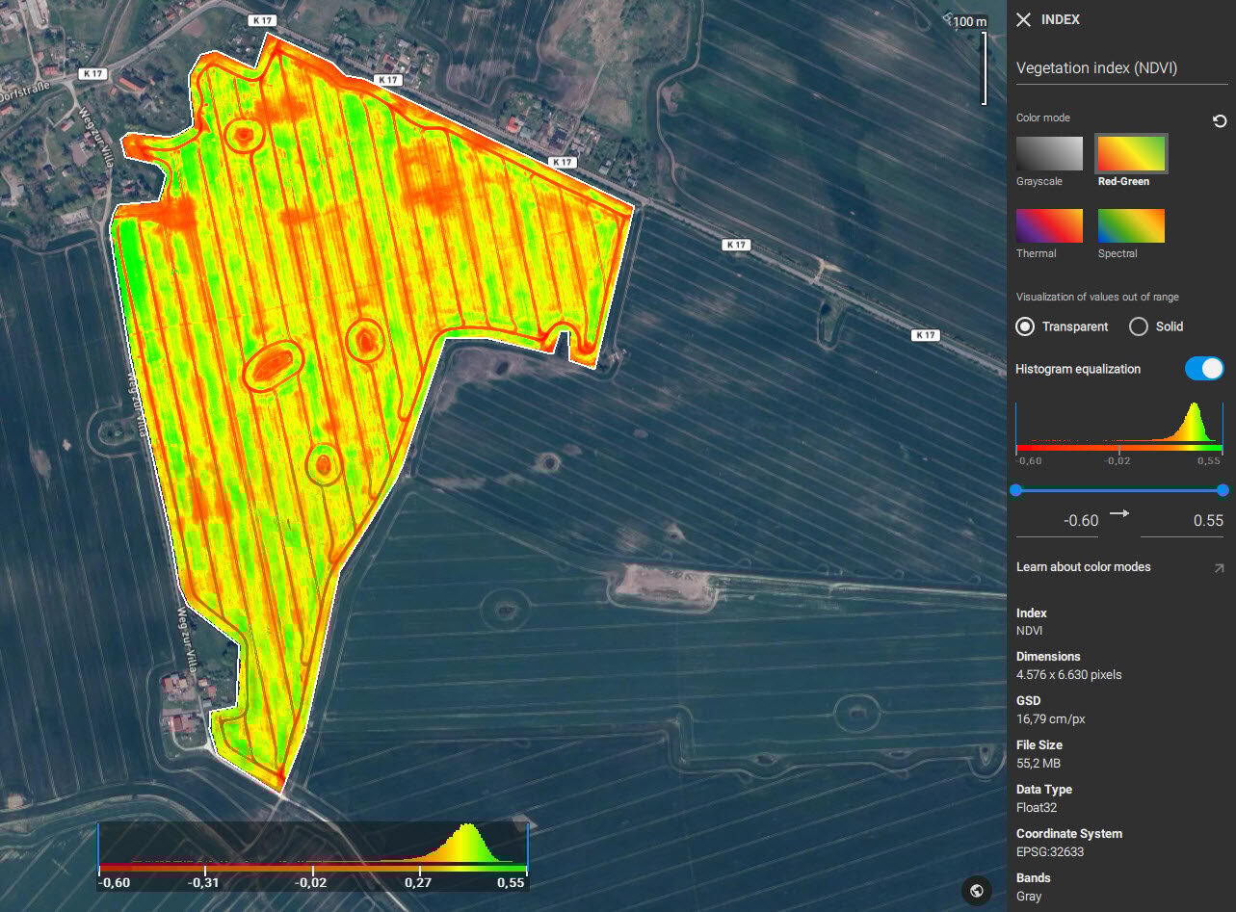The image size is (1236, 912).
Task: Edit the minimum value field -0.60
Action: 1068,521
